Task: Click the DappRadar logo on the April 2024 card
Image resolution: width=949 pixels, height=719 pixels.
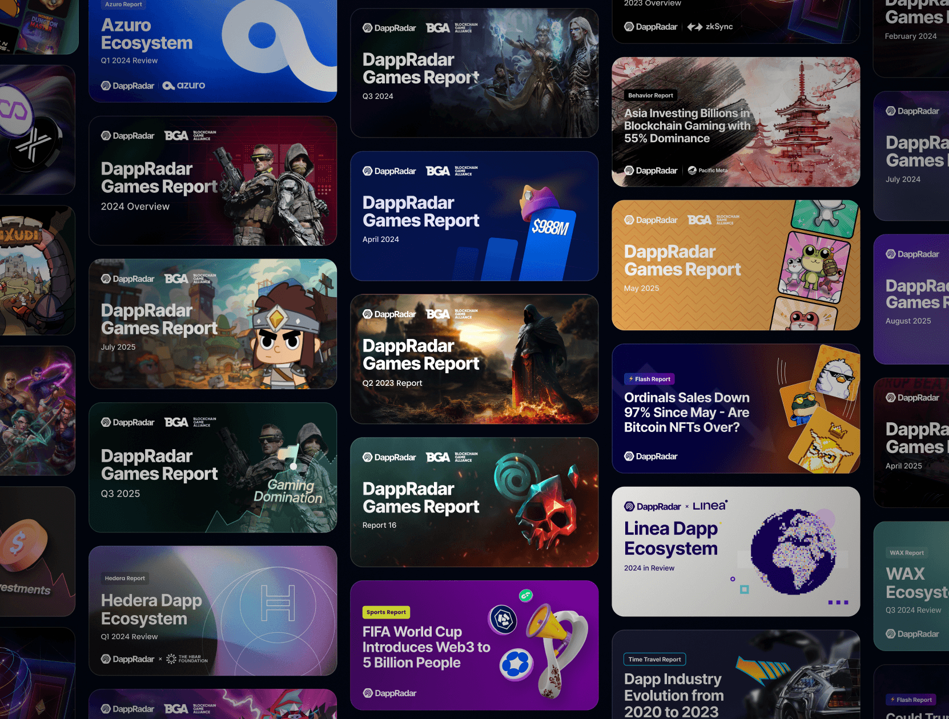Action: 389,171
